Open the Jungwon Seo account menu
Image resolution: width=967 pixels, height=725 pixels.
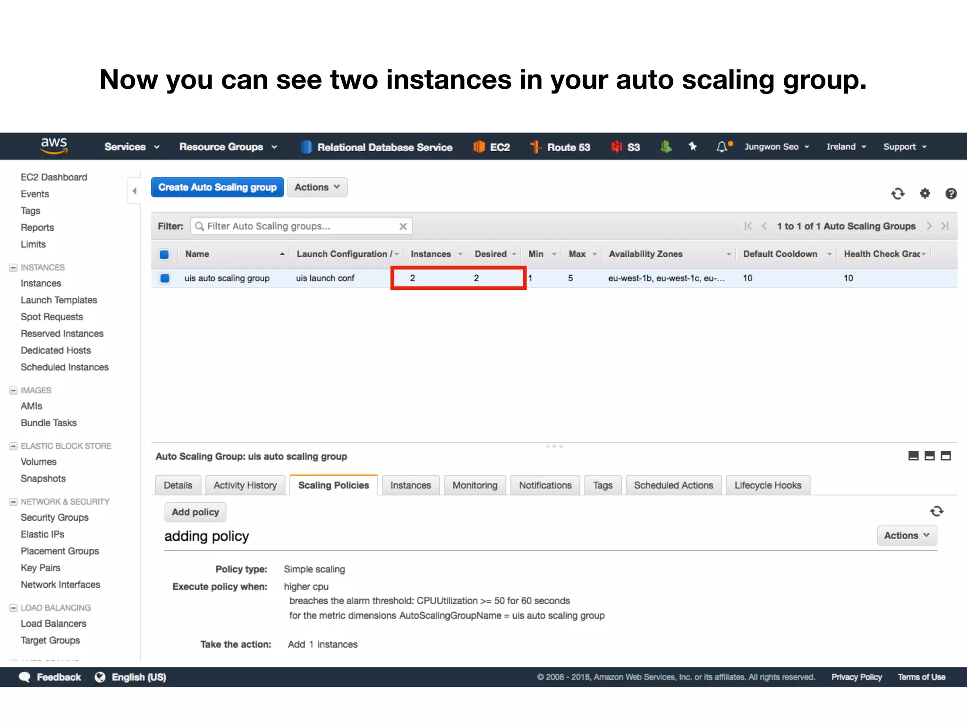point(777,147)
